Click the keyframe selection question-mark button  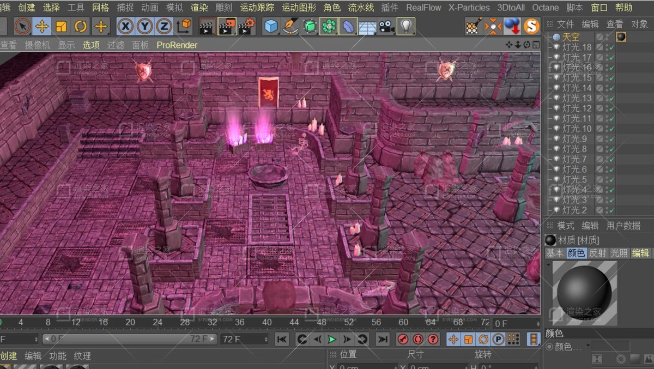pyautogui.click(x=433, y=340)
